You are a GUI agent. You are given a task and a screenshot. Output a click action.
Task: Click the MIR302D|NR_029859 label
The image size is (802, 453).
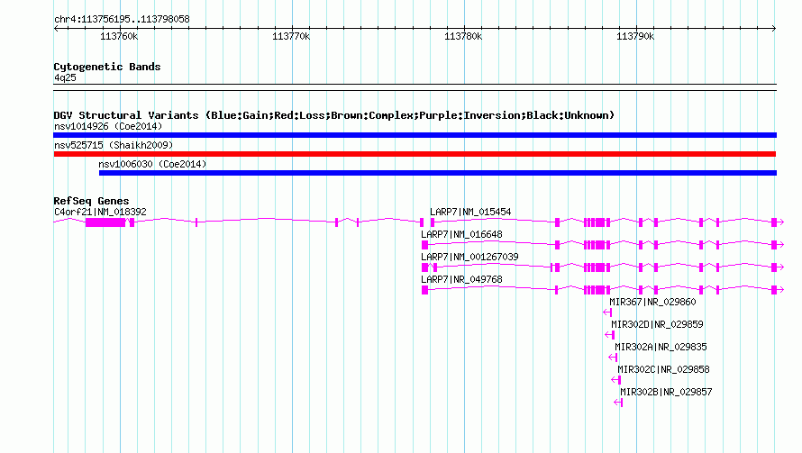point(657,324)
